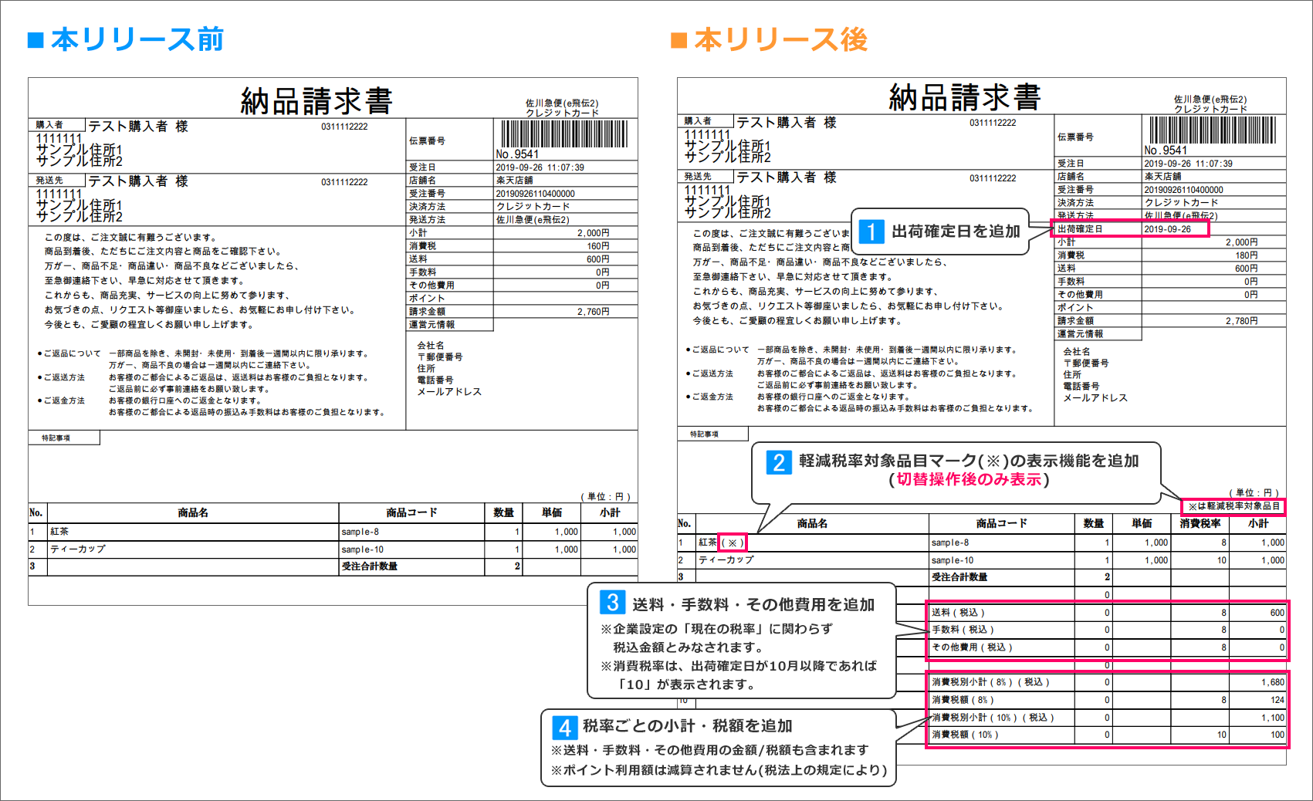Click 受注日 value 2019-09-26 11:07:39 in before-release invoice

(x=540, y=167)
